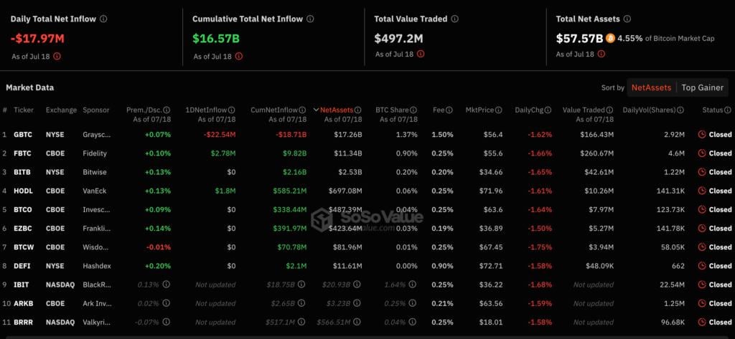Switch sorting to Top Gainer
Viewport: 735px width, 339px height.
[x=702, y=87]
